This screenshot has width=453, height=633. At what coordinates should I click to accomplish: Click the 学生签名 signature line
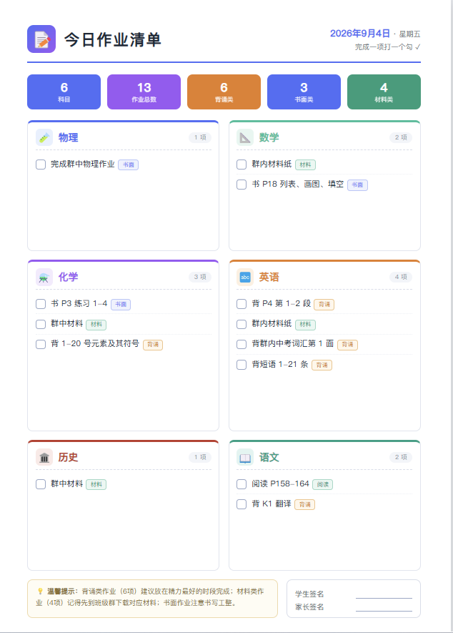pos(384,597)
